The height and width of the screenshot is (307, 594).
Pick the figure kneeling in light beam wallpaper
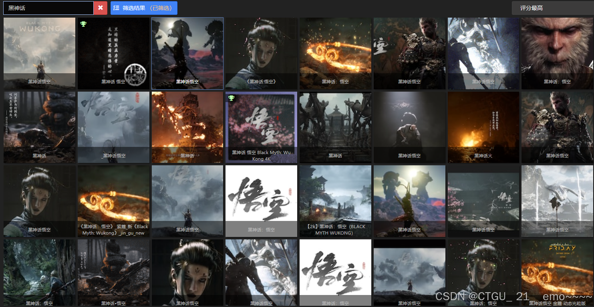pyautogui.click(x=409, y=127)
